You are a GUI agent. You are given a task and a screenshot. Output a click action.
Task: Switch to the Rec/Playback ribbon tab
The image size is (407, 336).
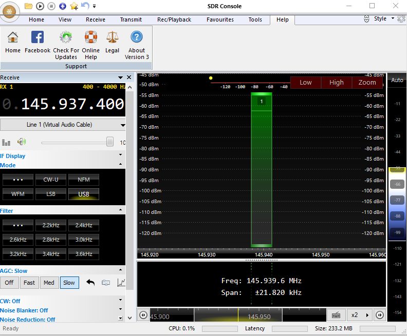pos(174,19)
